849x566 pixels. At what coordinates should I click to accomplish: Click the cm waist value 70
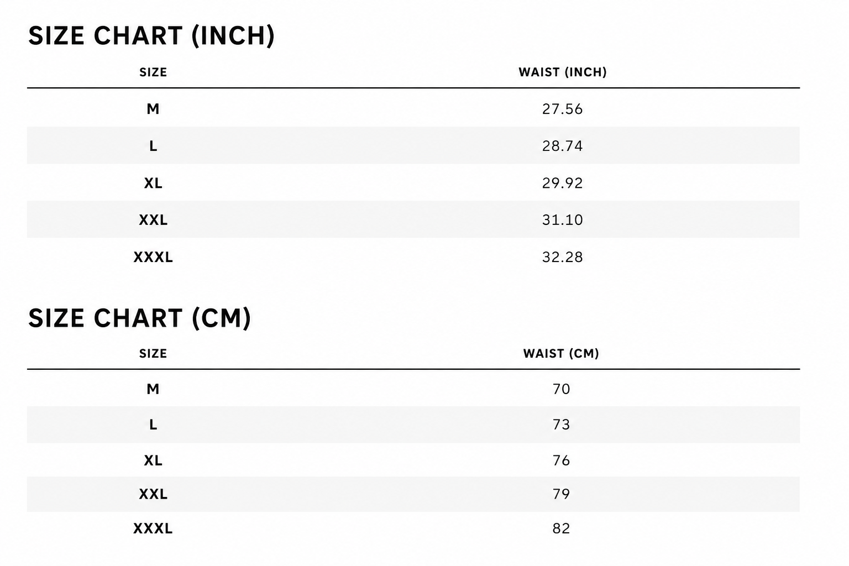(x=561, y=389)
